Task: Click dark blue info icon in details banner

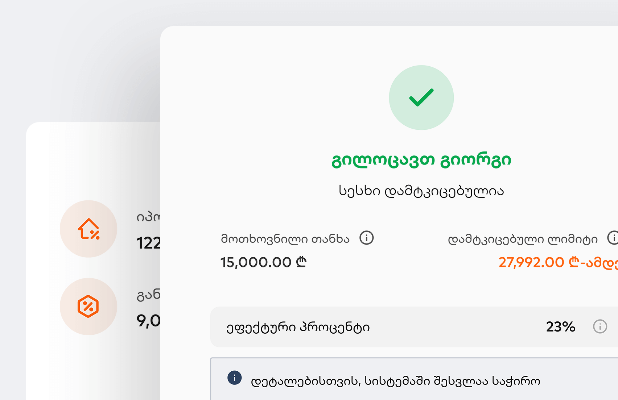Action: [x=234, y=378]
